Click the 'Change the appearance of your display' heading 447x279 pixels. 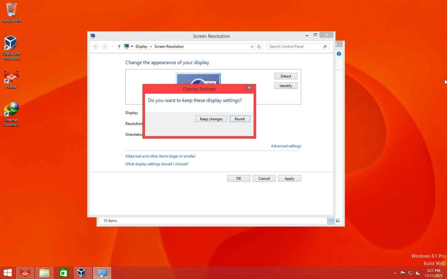coord(167,63)
